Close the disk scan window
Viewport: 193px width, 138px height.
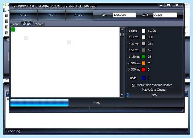pyautogui.click(x=177, y=5)
